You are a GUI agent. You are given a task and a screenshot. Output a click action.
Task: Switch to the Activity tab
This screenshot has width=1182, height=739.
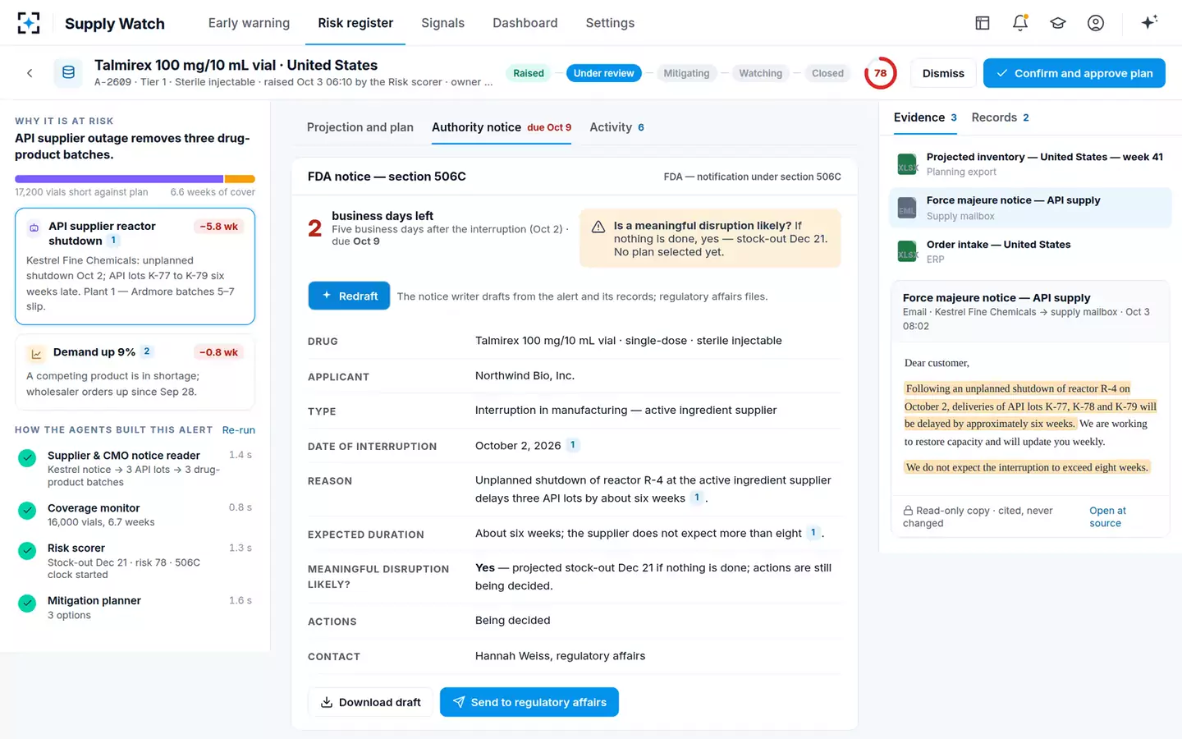[x=616, y=127]
